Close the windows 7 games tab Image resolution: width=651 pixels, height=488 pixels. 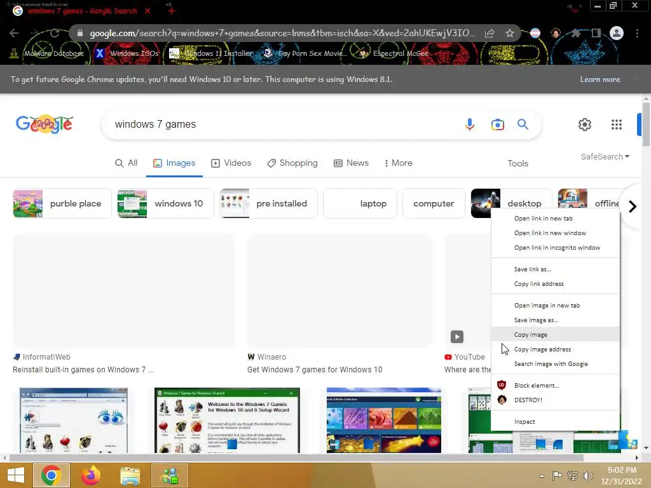(147, 11)
